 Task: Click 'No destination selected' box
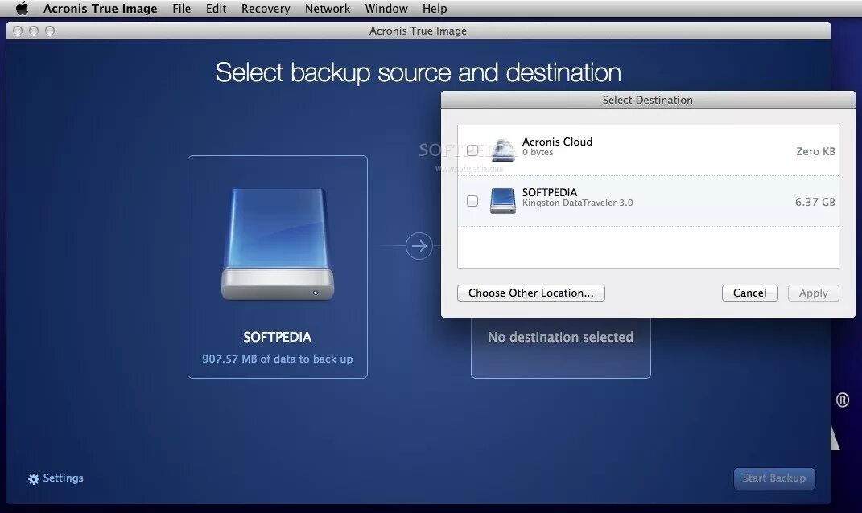[561, 347]
